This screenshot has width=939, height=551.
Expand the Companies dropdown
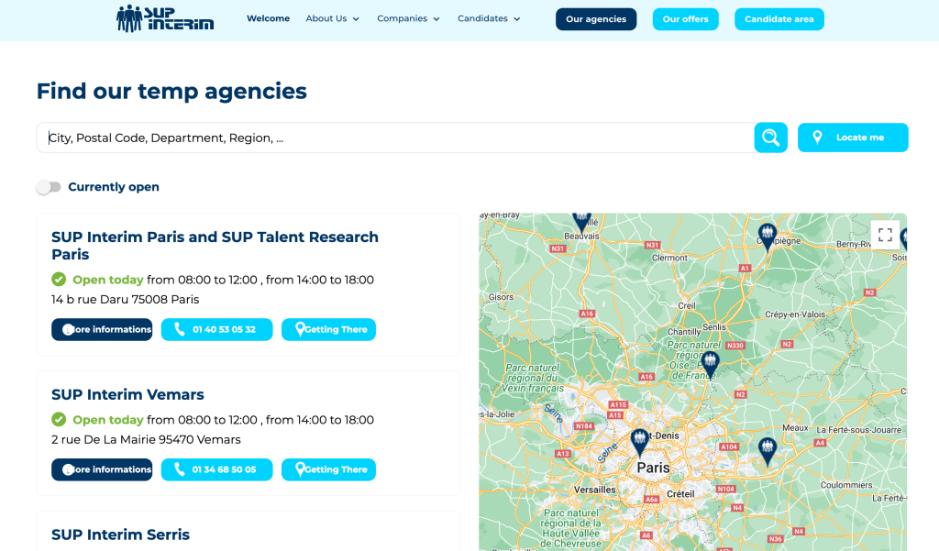408,18
